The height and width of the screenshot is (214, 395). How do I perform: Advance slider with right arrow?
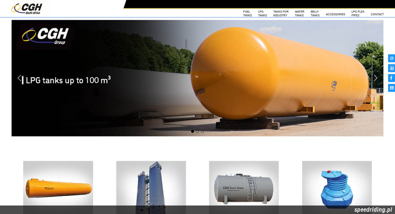[x=376, y=78]
